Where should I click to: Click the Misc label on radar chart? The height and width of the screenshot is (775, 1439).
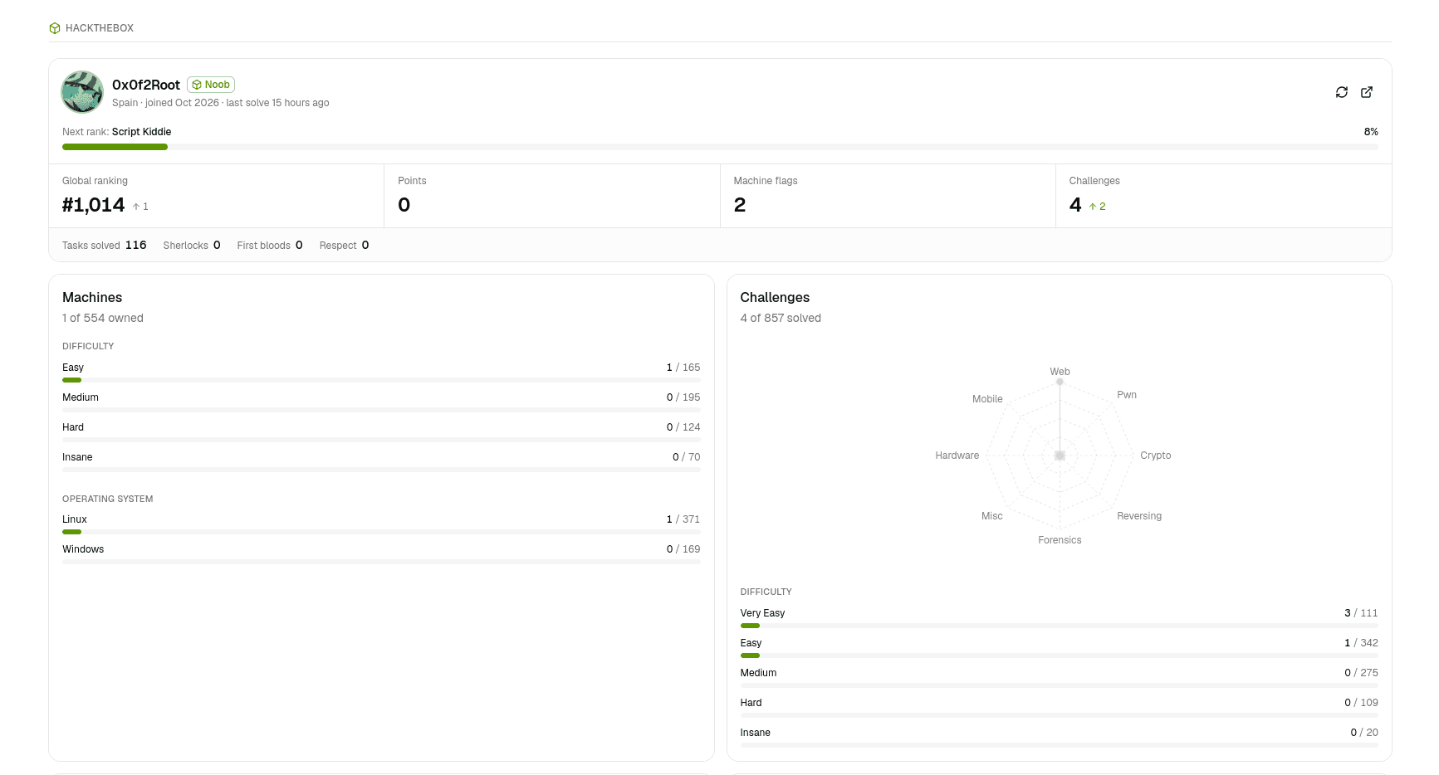click(992, 516)
